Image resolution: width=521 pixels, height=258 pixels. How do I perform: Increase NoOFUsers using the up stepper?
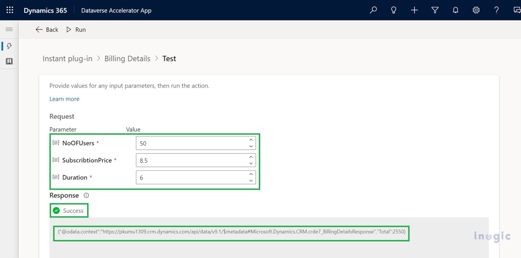[251, 140]
